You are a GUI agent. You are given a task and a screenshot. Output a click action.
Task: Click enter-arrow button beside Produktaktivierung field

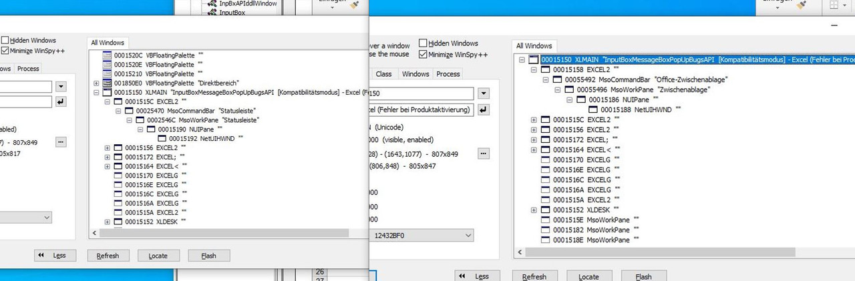tap(484, 109)
